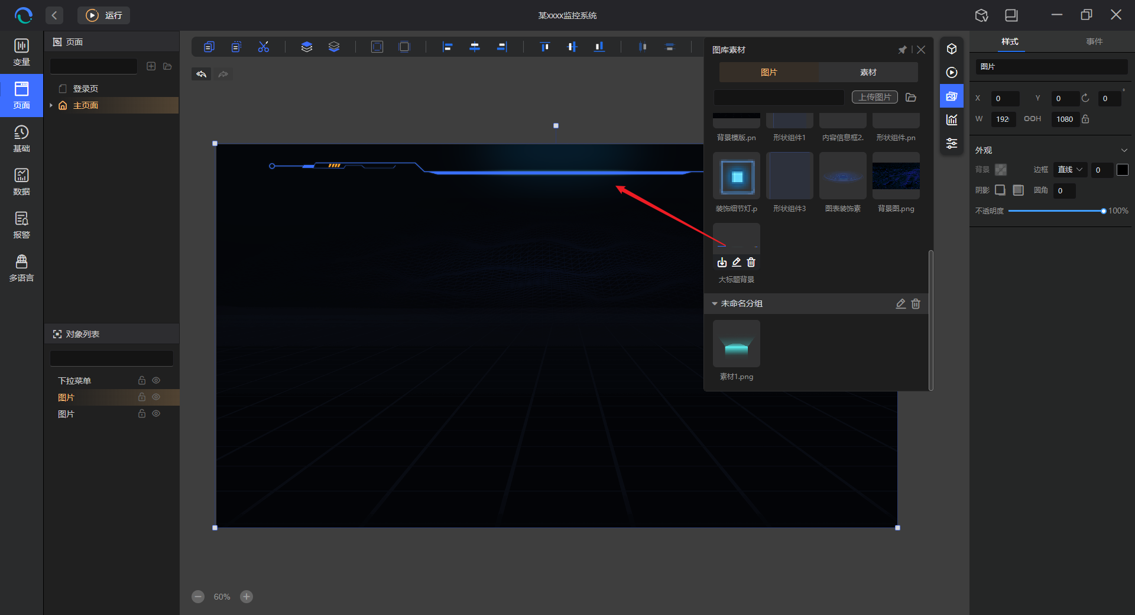This screenshot has height=615, width=1135.
Task: Open the play-circle media components panel
Action: click(952, 72)
